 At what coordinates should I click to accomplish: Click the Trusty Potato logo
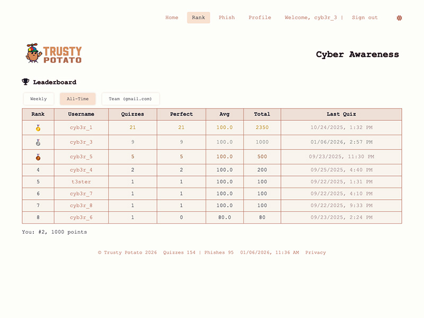pos(54,54)
